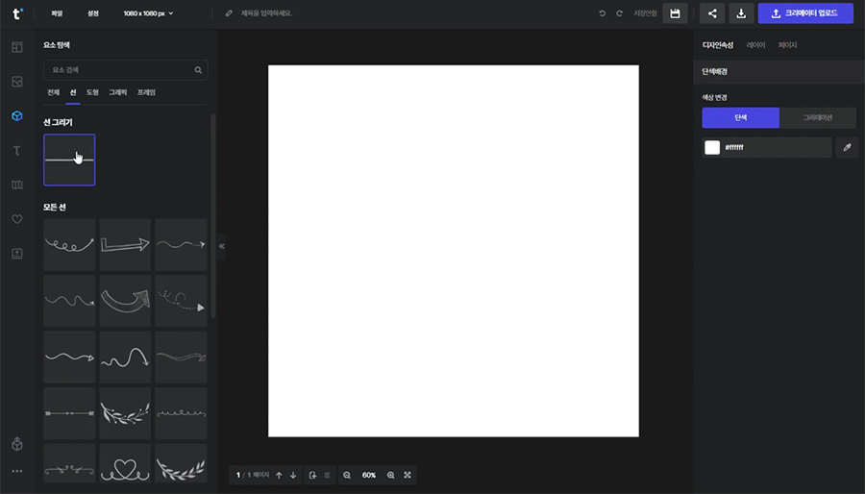This screenshot has height=494, width=865.
Task: Click the 요소 검색 search field
Action: tap(120, 70)
